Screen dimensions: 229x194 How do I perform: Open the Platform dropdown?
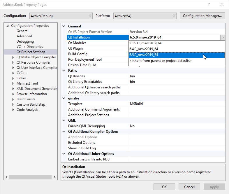point(145,16)
